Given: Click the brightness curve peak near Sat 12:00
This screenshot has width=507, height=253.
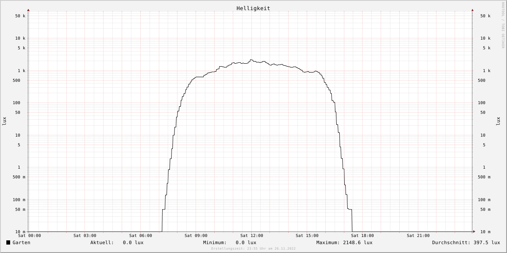Looking at the screenshot, I should coord(251,60).
